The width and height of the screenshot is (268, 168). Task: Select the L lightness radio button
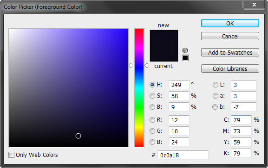point(216,85)
